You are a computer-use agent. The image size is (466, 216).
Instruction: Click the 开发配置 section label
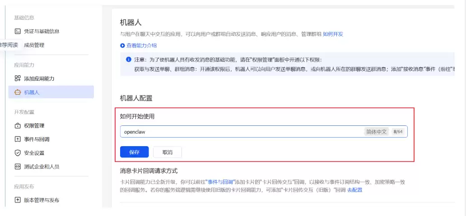click(24, 112)
